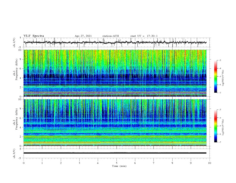This screenshot has height=183, width=236.
Task: Click the log(PSD) label of ch.2 colorbar
Action: pos(223,127)
